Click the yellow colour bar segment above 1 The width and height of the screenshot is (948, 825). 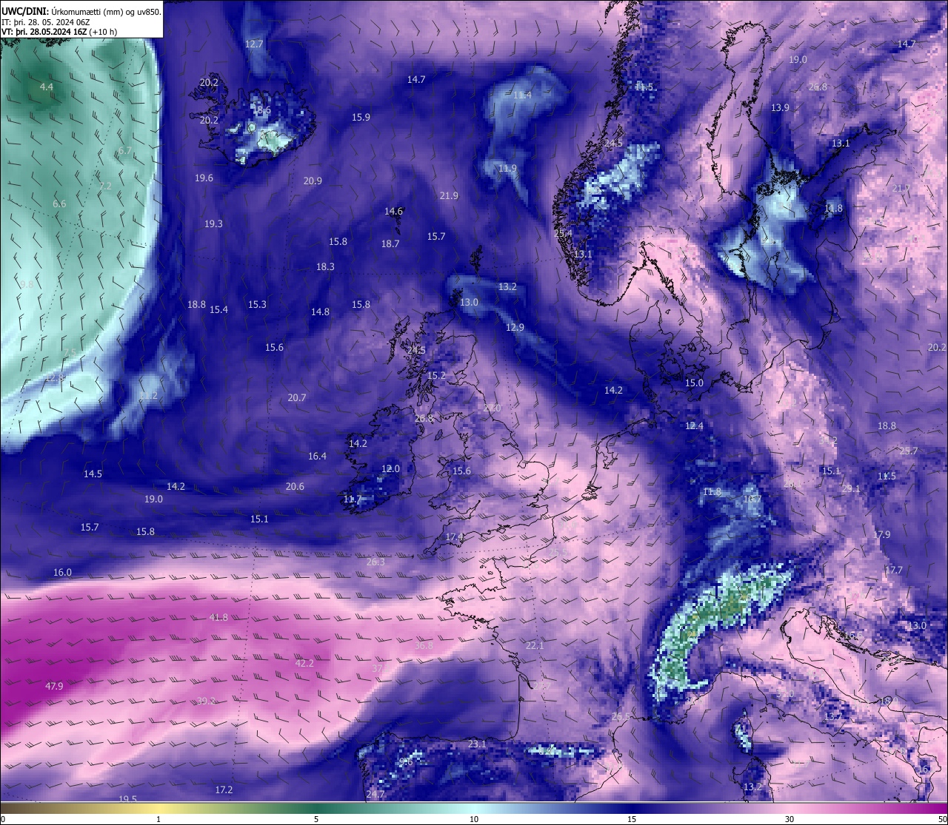158,809
